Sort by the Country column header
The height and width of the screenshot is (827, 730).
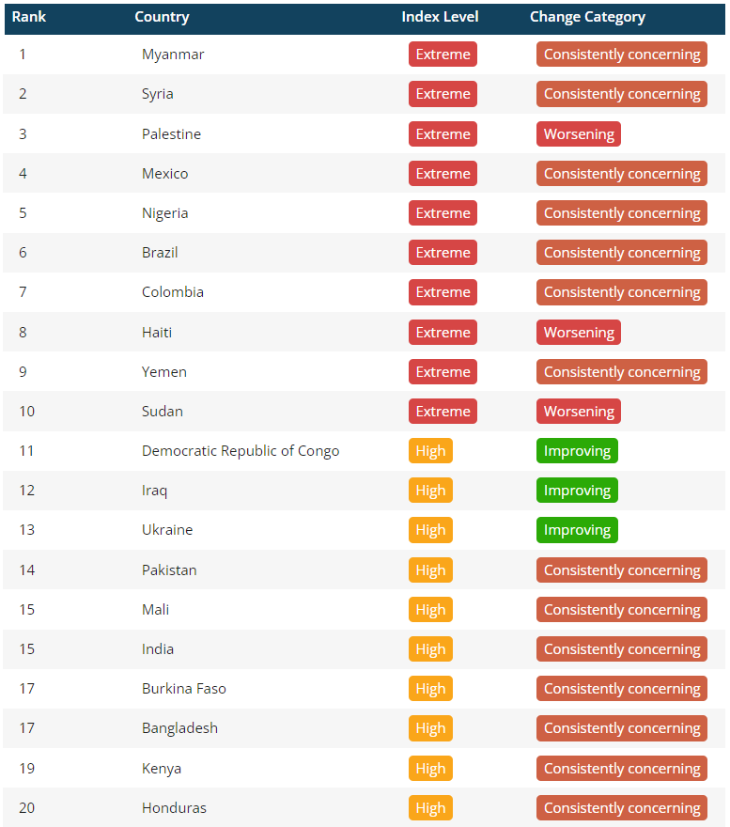coord(162,17)
